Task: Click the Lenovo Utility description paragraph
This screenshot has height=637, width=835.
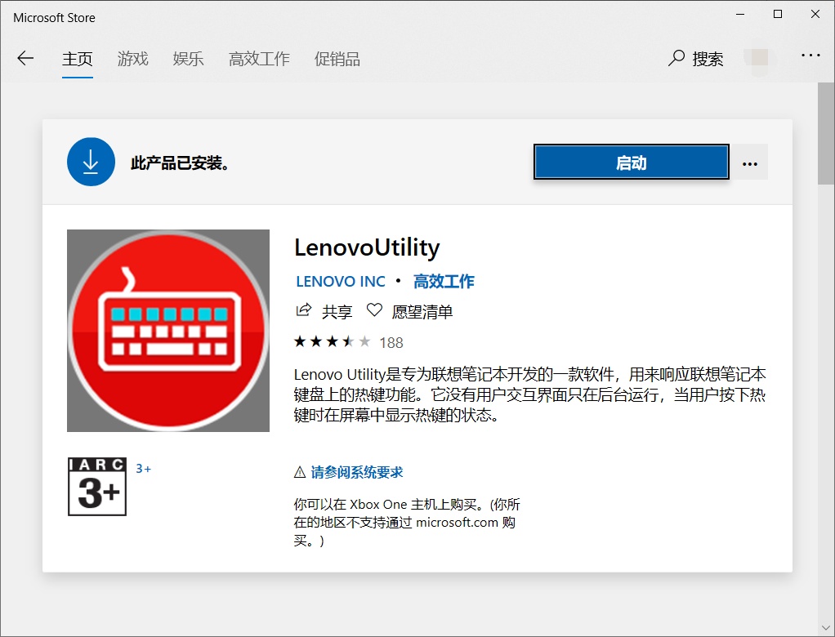Action: pyautogui.click(x=530, y=394)
